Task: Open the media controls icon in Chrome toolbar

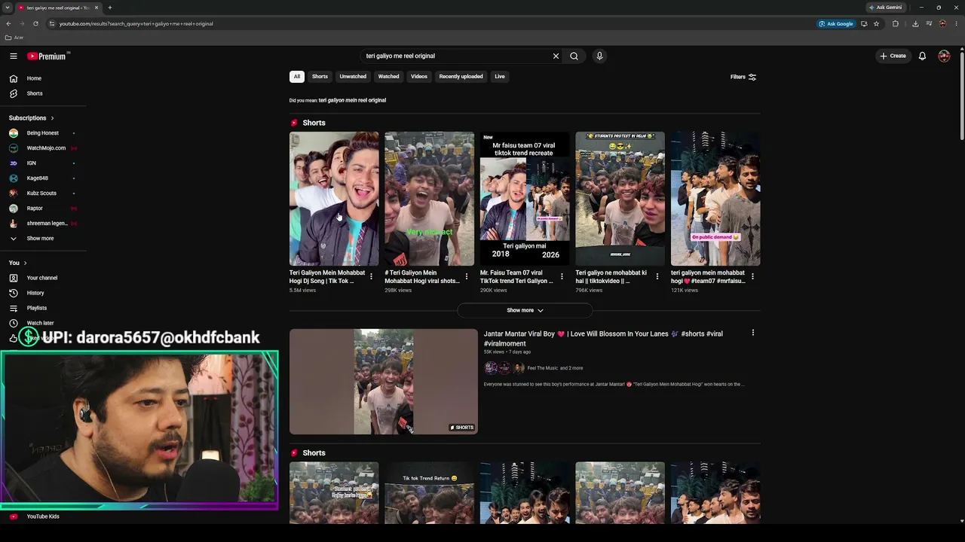Action: pos(928,23)
